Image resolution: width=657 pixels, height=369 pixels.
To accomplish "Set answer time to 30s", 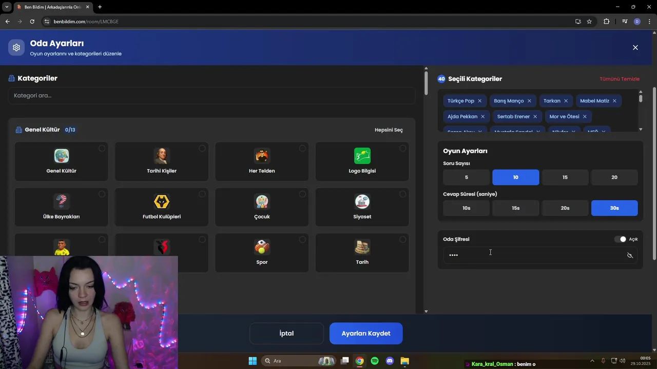I will point(614,208).
